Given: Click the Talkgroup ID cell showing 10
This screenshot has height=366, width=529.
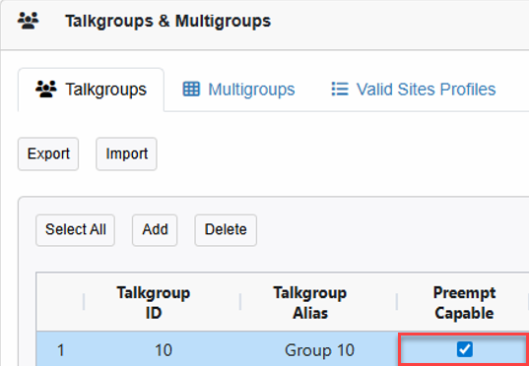Looking at the screenshot, I should [x=164, y=350].
